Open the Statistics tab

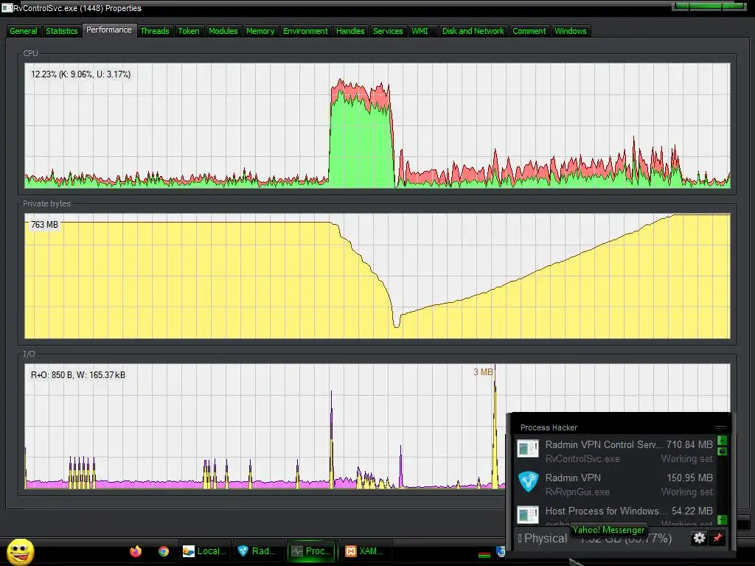(62, 31)
